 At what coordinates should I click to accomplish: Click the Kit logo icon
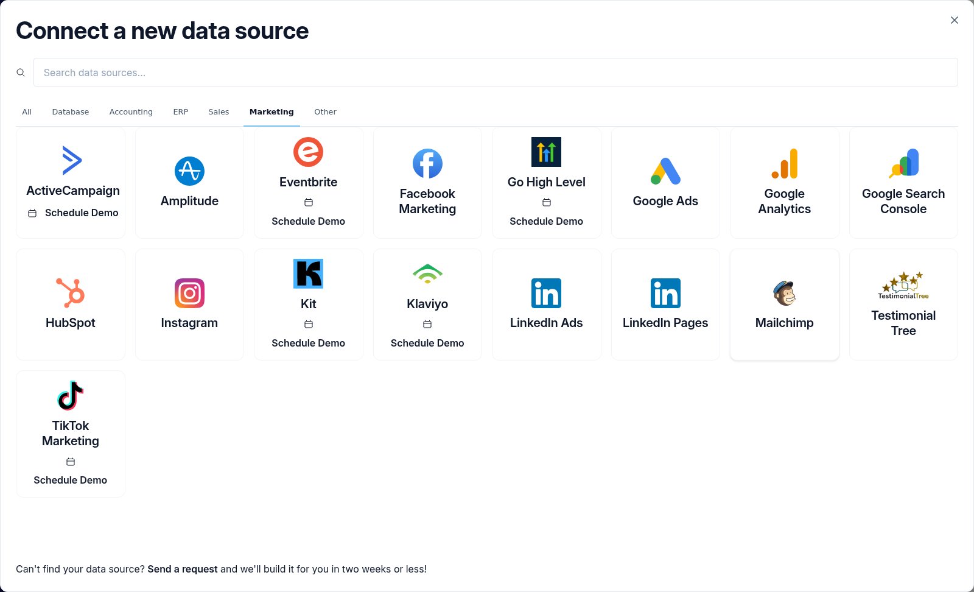point(308,274)
